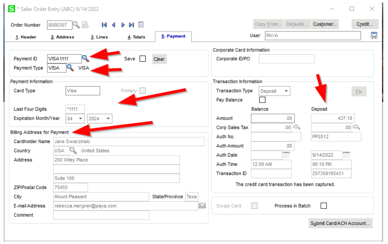Click the calculator icon beside navigation arrows

pyautogui.click(x=141, y=25)
